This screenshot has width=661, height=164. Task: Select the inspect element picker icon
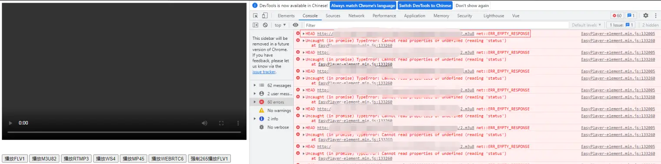[x=256, y=16]
